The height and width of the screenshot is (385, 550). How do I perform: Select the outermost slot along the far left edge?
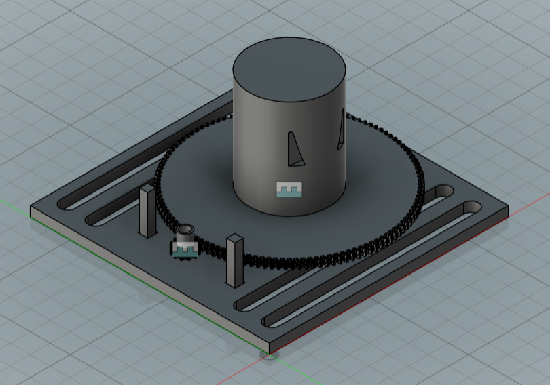[x=145, y=154]
